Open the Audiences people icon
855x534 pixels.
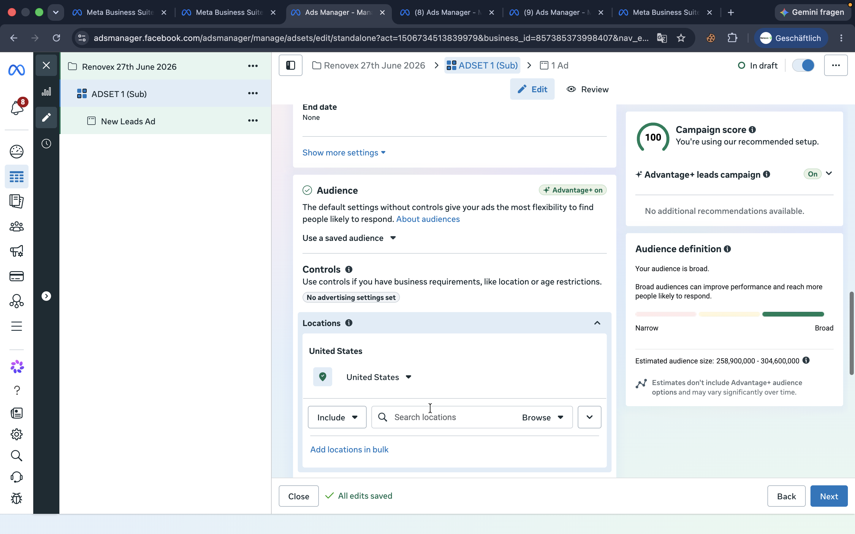point(17,226)
